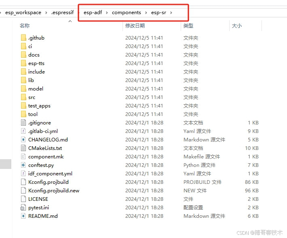Go to .espressif in the address bar

click(62, 13)
